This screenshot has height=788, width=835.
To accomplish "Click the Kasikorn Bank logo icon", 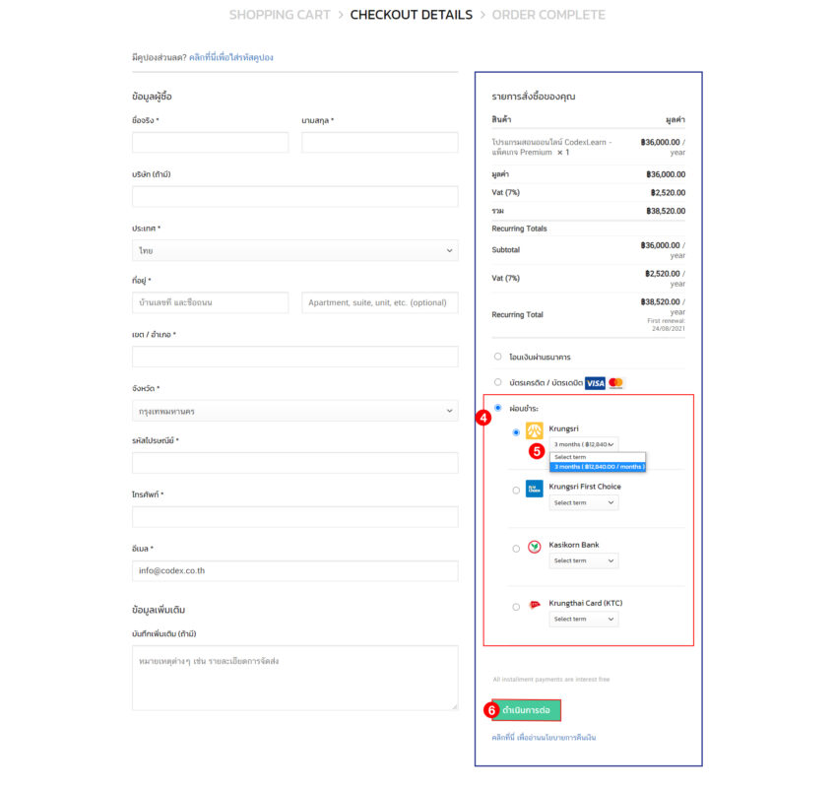I will click(x=534, y=547).
